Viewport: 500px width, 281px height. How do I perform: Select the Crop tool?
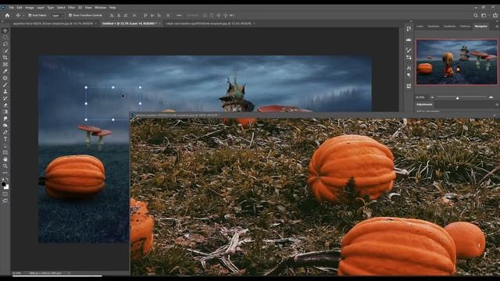tap(5, 58)
